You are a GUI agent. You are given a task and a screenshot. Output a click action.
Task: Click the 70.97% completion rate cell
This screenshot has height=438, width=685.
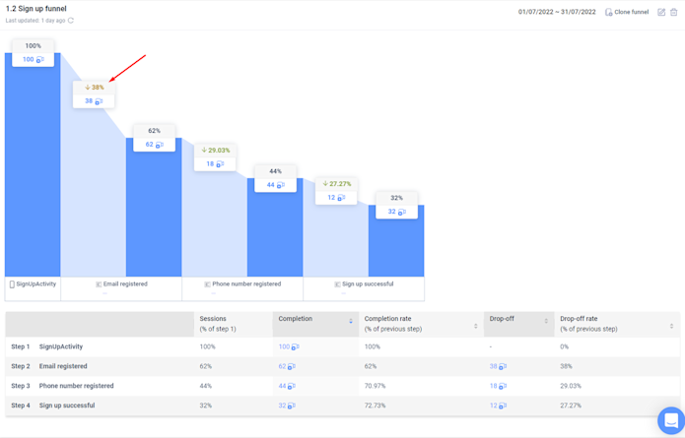tap(375, 386)
